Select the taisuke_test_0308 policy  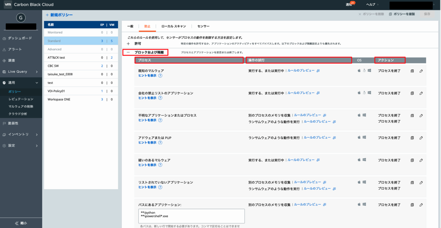[x=81, y=74]
